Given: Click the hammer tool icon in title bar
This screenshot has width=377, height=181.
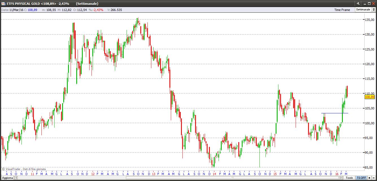Looking at the screenshot, I should (358, 3).
